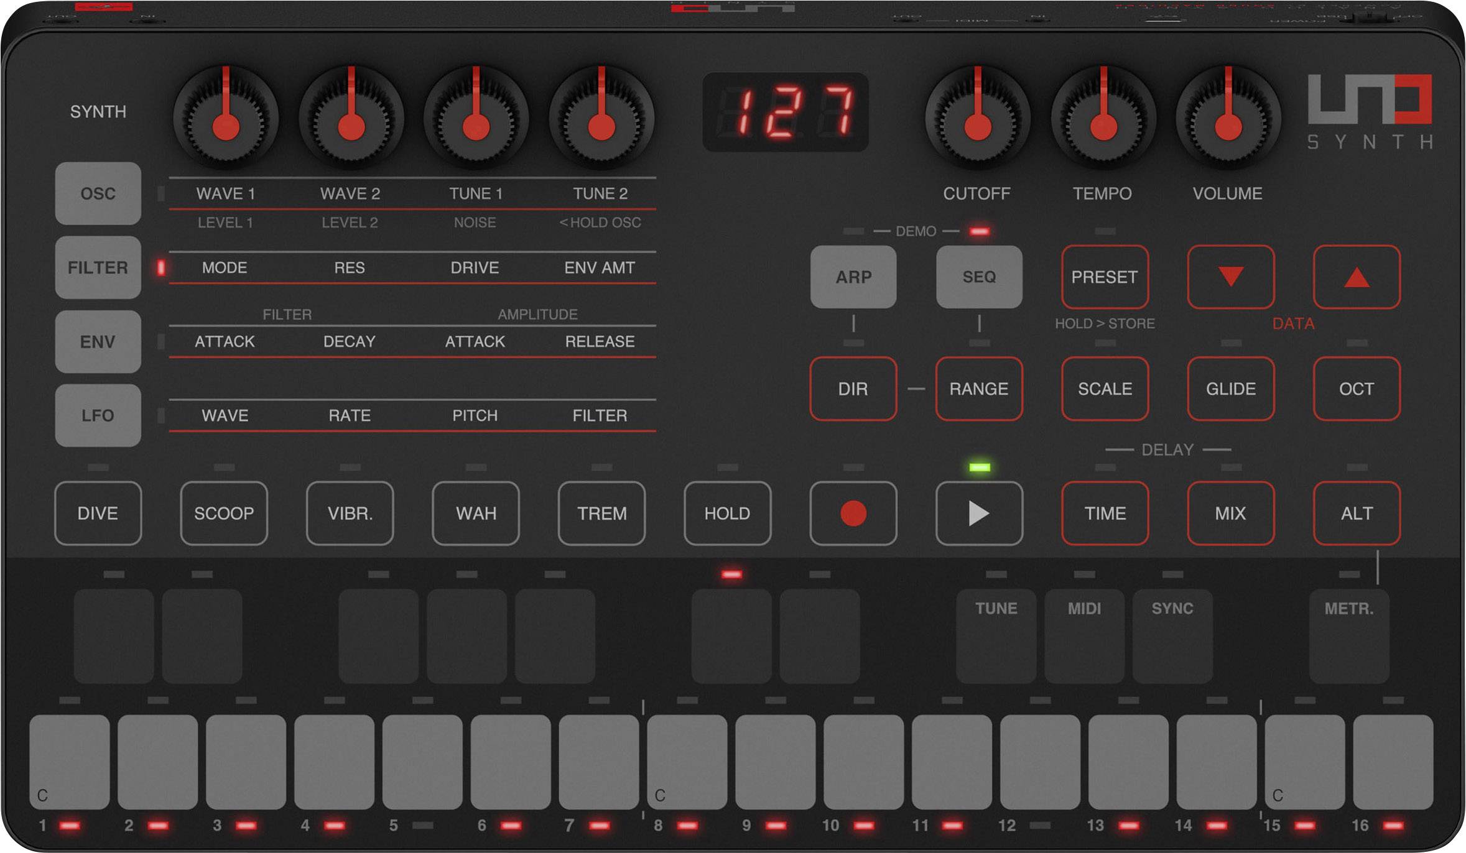Open the PRESET selector
Screen dimensions: 1466x853
(x=1105, y=277)
